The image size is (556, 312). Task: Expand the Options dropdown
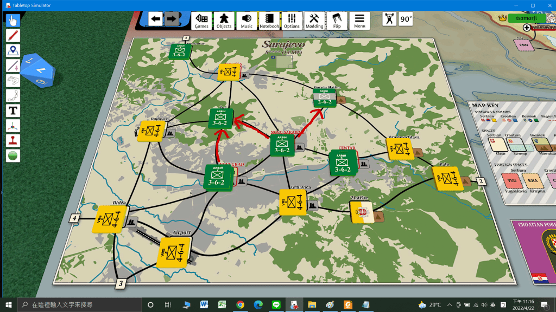(x=292, y=21)
